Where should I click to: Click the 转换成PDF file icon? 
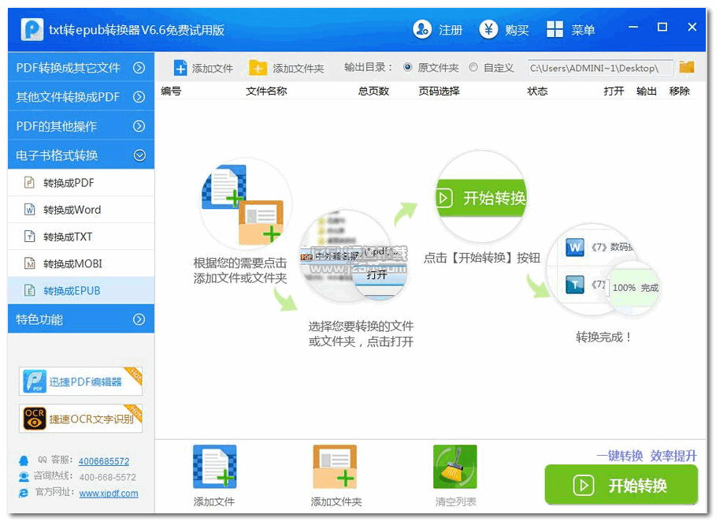click(30, 183)
